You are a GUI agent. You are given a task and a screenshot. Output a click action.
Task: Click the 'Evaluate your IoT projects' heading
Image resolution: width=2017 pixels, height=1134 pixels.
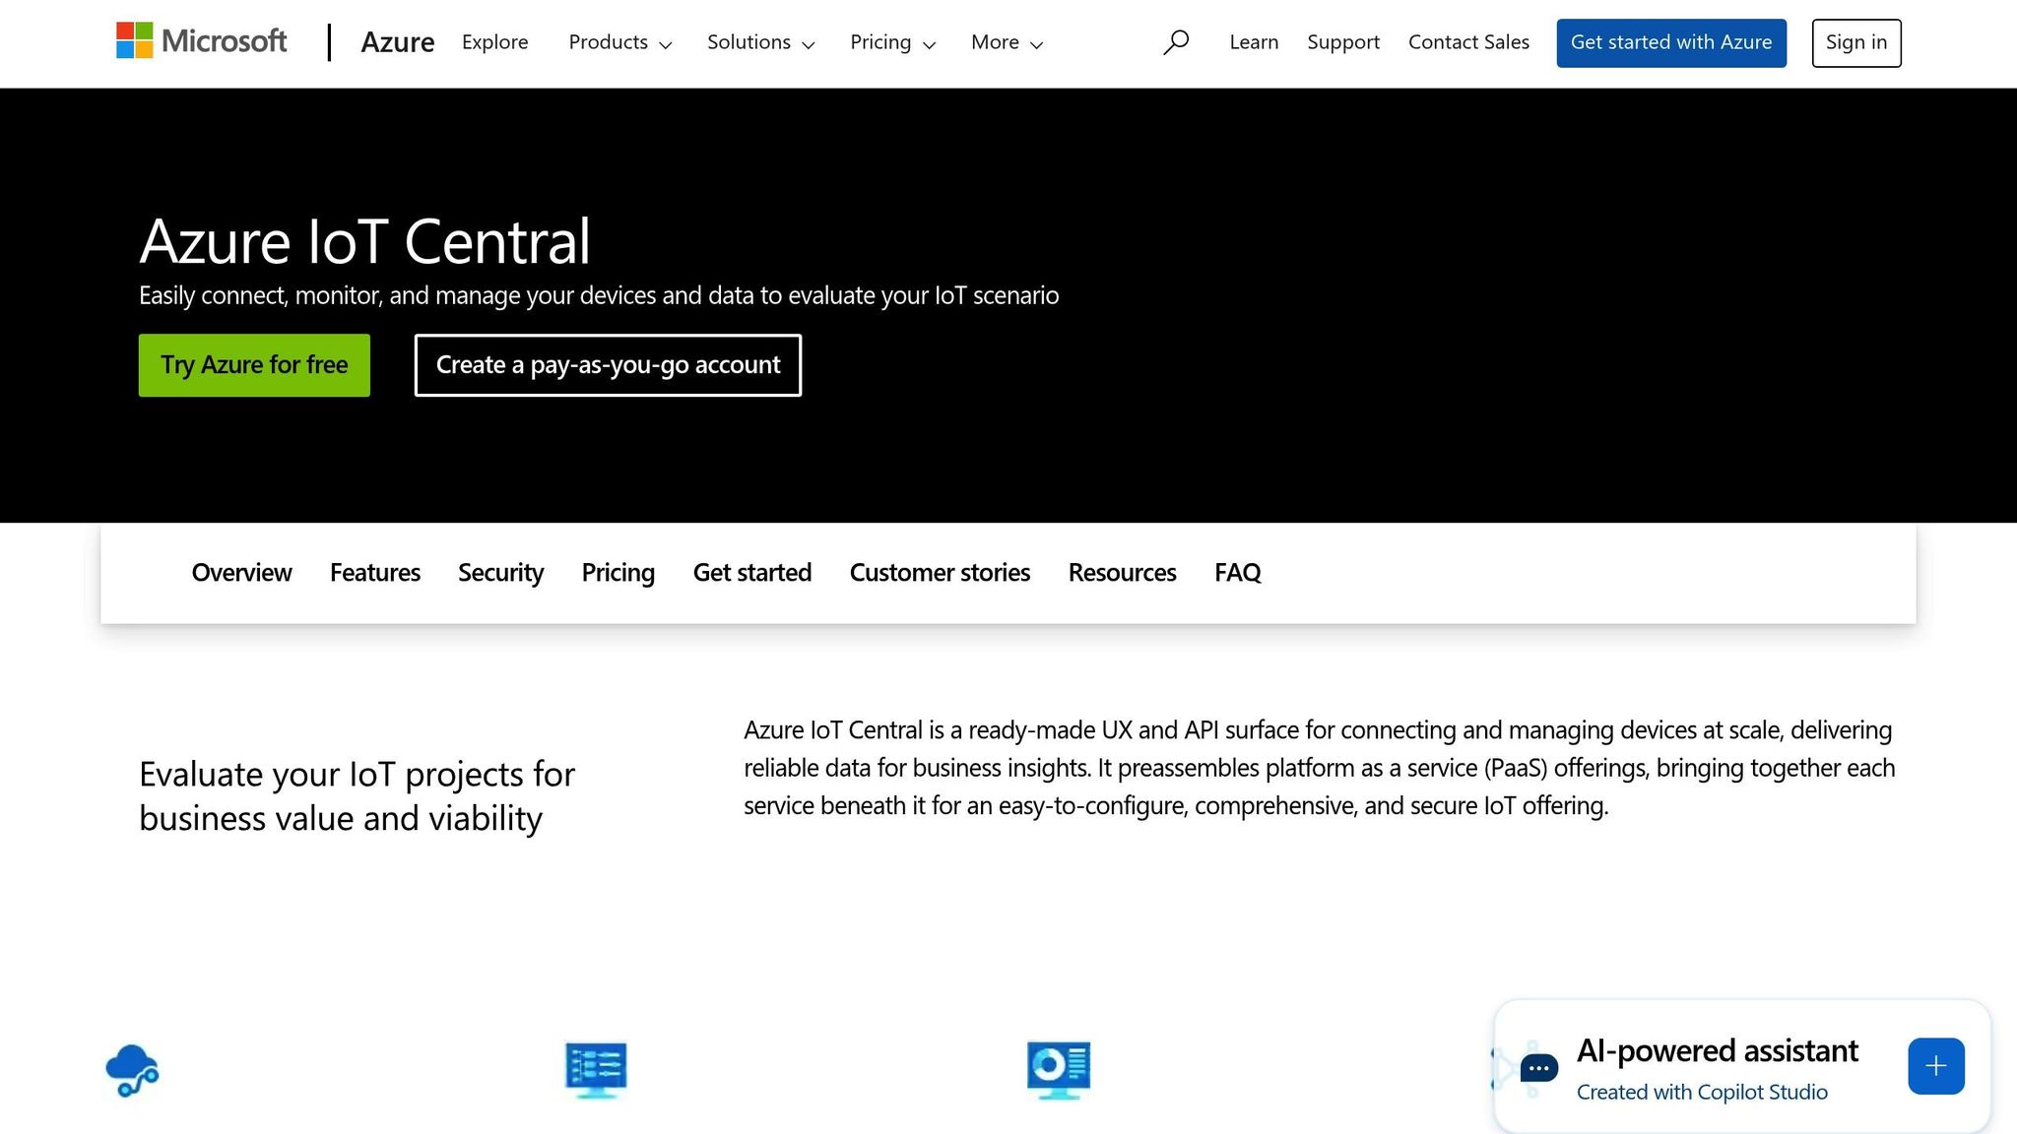click(357, 796)
